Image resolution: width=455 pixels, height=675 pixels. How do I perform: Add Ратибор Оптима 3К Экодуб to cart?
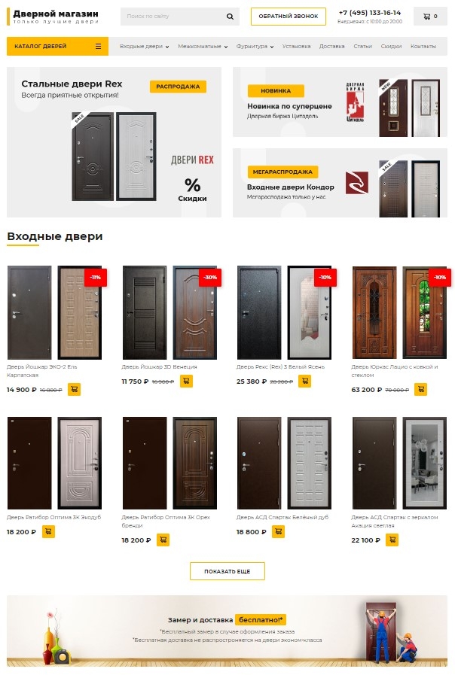tap(48, 532)
